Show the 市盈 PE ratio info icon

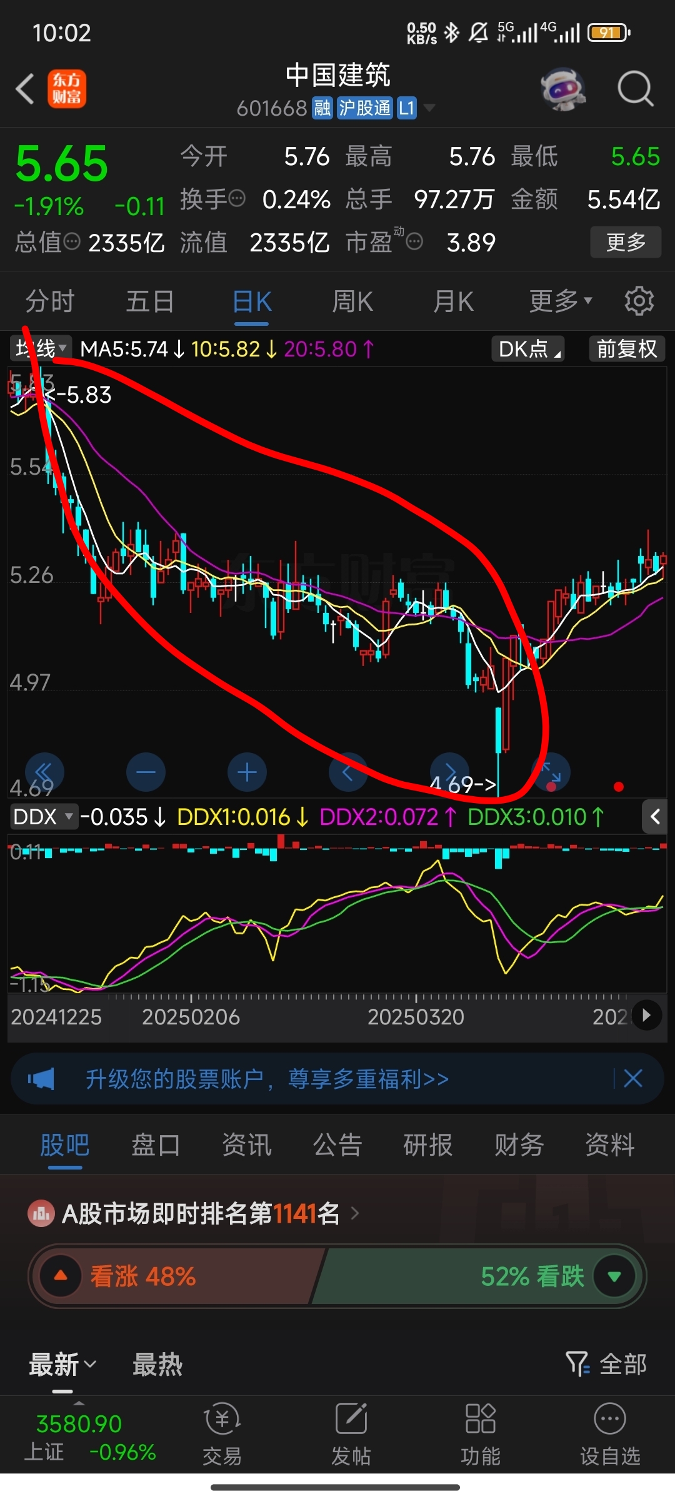coord(414,241)
